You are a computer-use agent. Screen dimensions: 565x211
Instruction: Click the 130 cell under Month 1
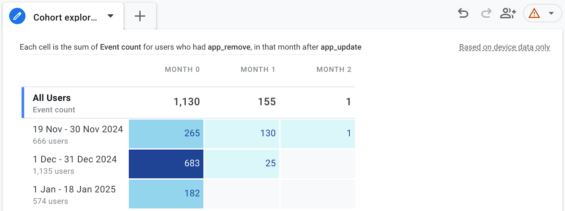coord(242,133)
